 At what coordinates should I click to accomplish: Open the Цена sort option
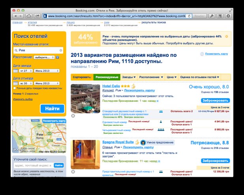[x=171, y=77]
